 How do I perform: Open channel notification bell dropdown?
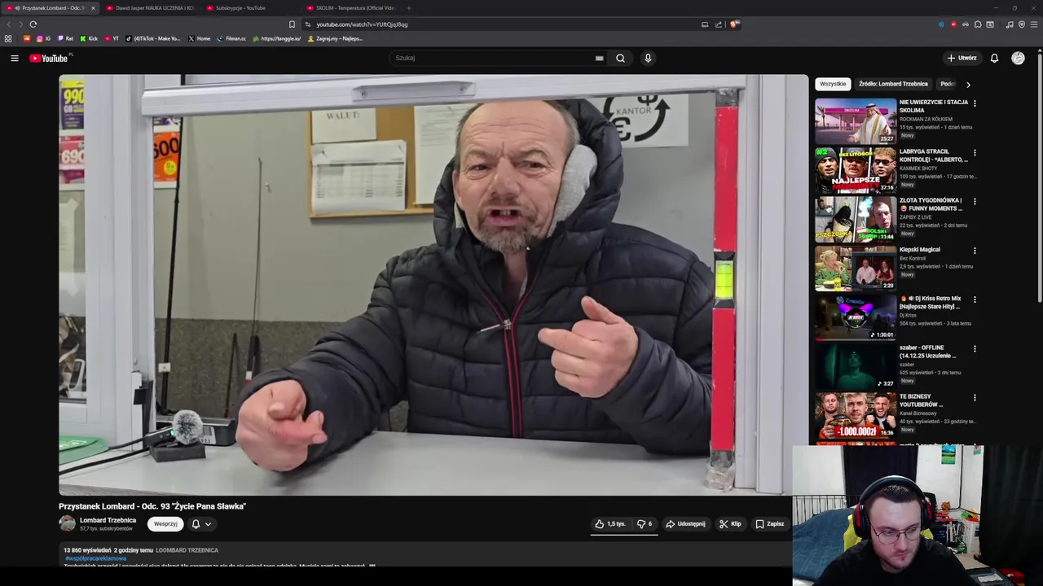201,524
